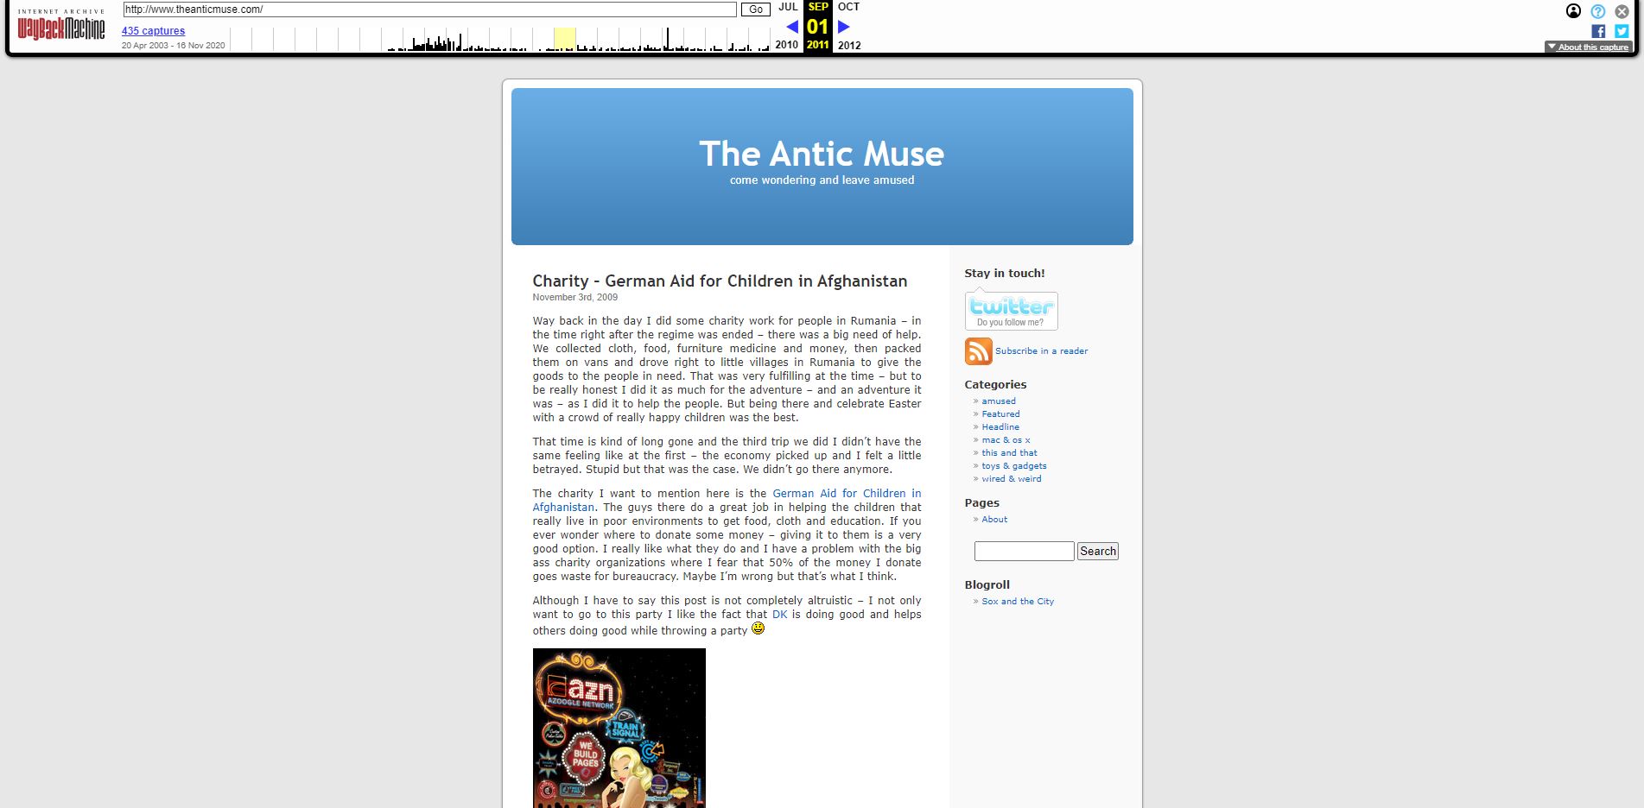Image resolution: width=1644 pixels, height=808 pixels.
Task: Open the 435 captures link
Action: (x=153, y=31)
